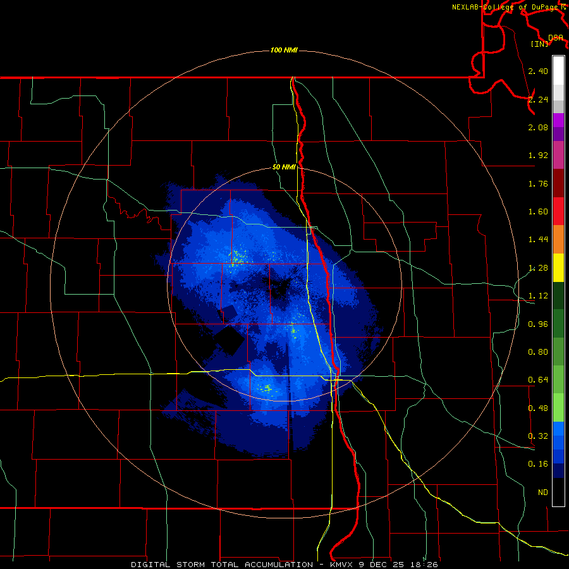The height and width of the screenshot is (569, 569).
Task: Select the 1.60 legend value
Action: pos(538,212)
